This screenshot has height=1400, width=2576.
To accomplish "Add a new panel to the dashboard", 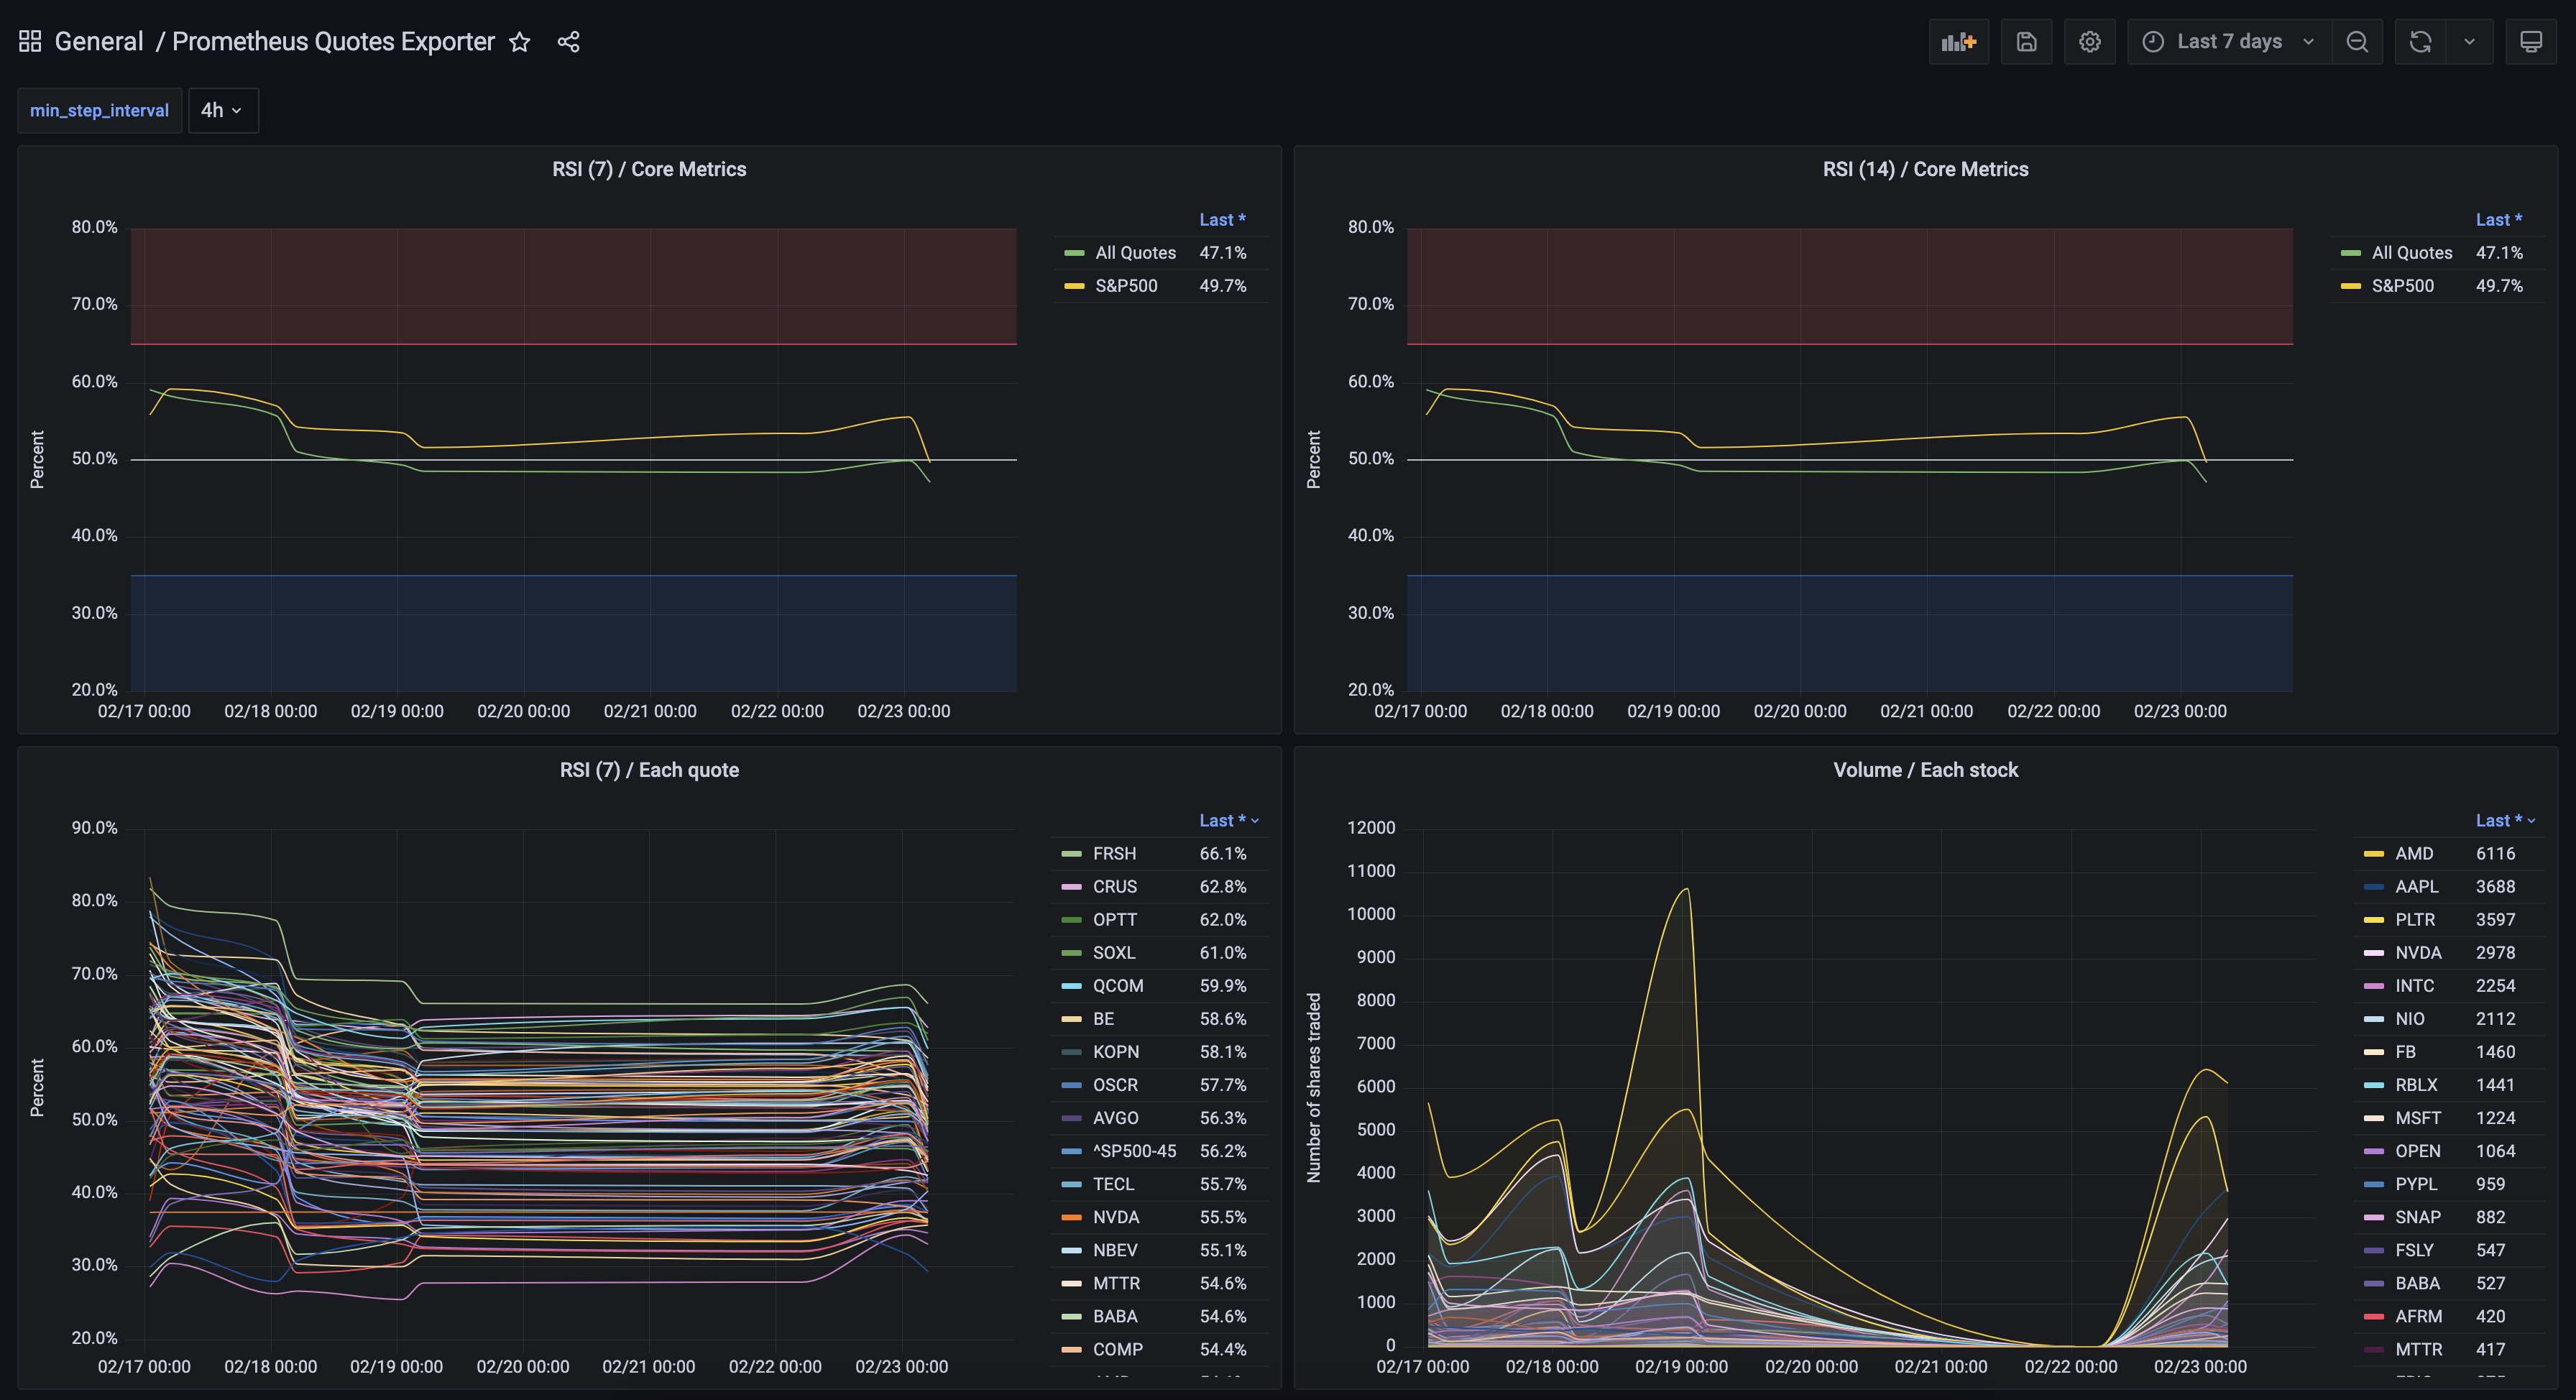I will click(1958, 42).
